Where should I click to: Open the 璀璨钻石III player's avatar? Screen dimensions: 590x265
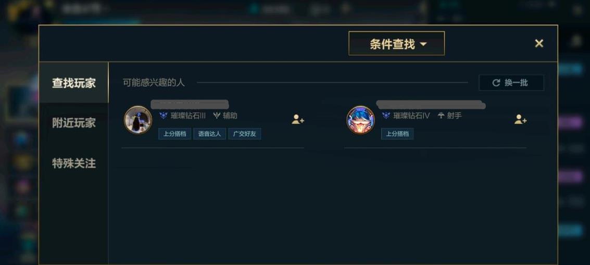138,120
